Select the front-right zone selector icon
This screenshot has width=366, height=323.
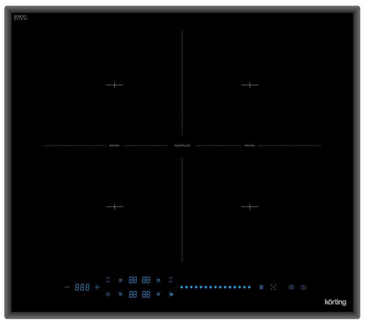tap(158, 295)
